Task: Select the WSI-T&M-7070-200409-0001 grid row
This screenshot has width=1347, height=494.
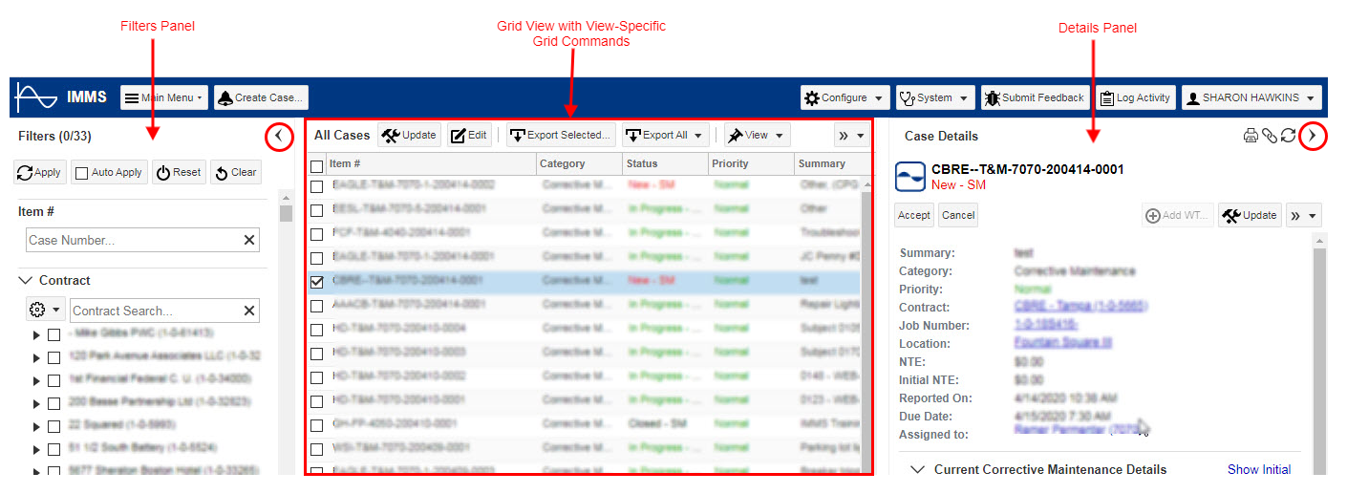Action: 585,447
